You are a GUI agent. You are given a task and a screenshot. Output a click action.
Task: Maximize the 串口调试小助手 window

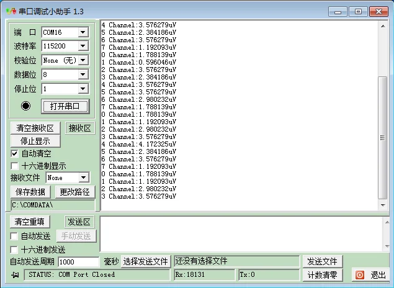point(358,12)
